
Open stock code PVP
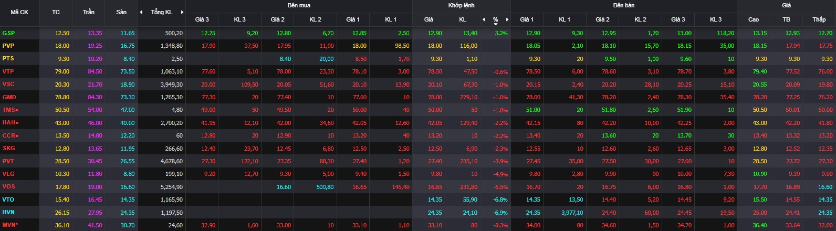[8, 46]
